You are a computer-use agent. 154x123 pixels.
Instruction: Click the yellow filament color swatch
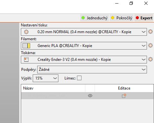pyautogui.click(x=29, y=46)
